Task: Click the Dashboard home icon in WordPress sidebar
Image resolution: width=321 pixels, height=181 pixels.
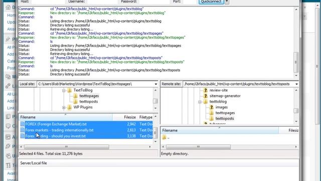Action: point(8,7)
